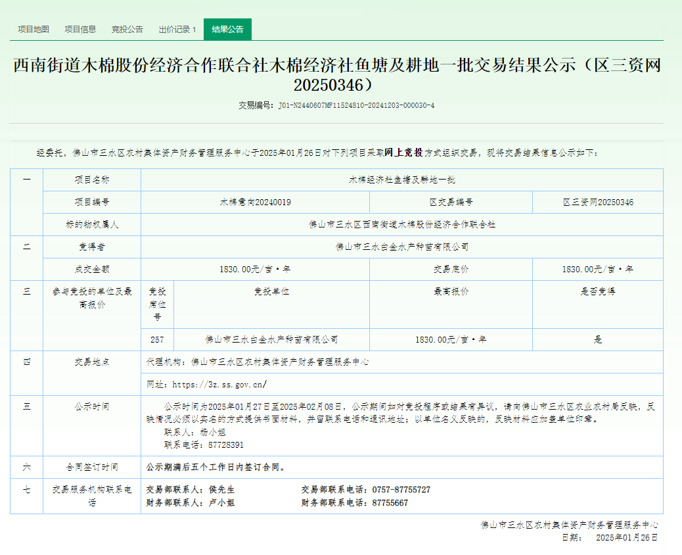Click the 竞投席位号 column header
This screenshot has height=555, width=682.
pos(157,304)
